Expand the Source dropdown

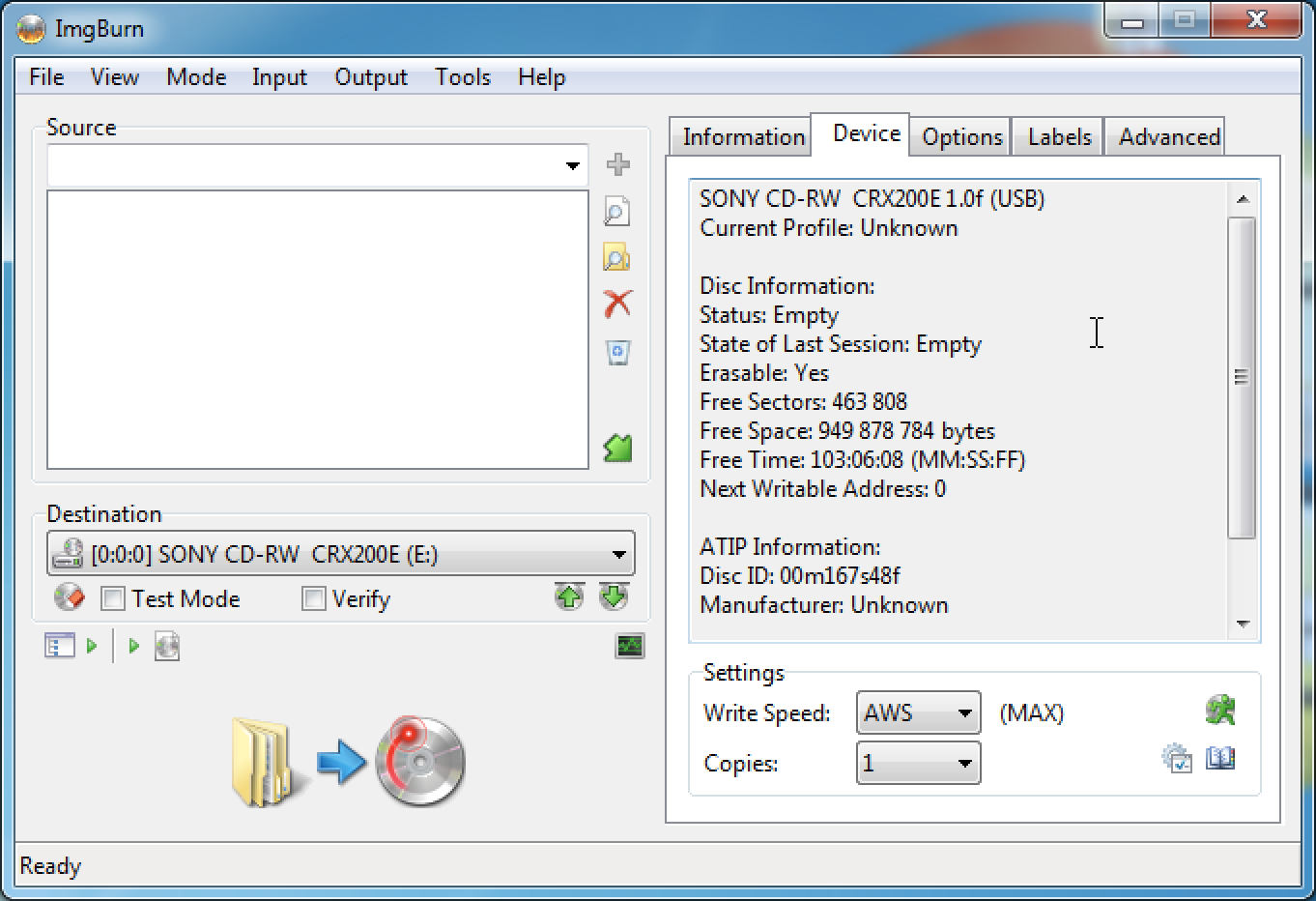click(572, 166)
